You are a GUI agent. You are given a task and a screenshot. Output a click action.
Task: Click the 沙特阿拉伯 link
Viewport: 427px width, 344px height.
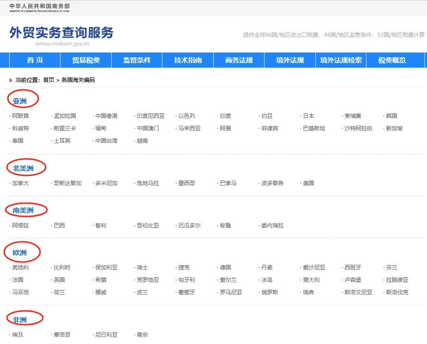click(358, 128)
